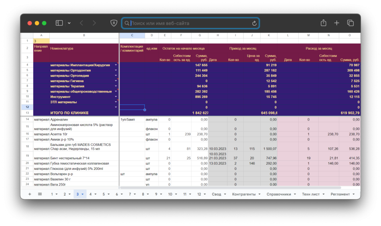
Task: Click cell A1 containing 3
Action: pos(41,41)
